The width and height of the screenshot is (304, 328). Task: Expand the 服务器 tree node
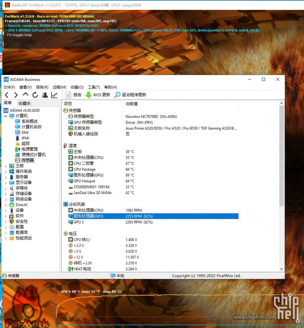(x=6, y=177)
